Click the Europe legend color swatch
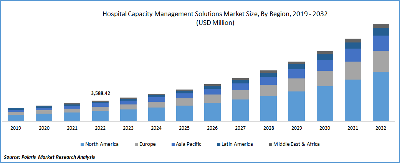This screenshot has width=400, height=163. point(136,144)
